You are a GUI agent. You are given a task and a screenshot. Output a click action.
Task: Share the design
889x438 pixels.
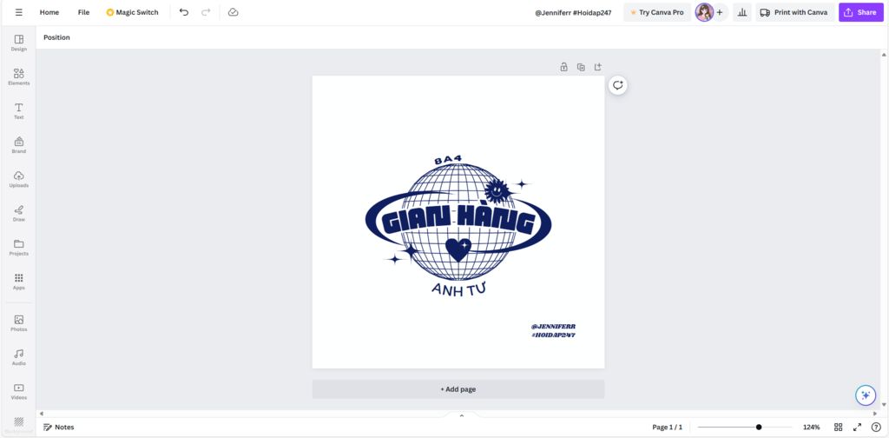click(860, 12)
